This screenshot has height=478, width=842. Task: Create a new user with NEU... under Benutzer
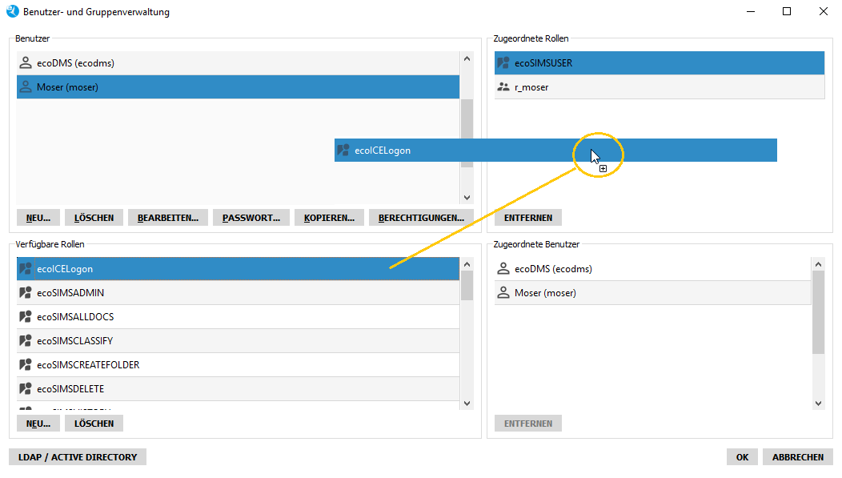click(38, 218)
